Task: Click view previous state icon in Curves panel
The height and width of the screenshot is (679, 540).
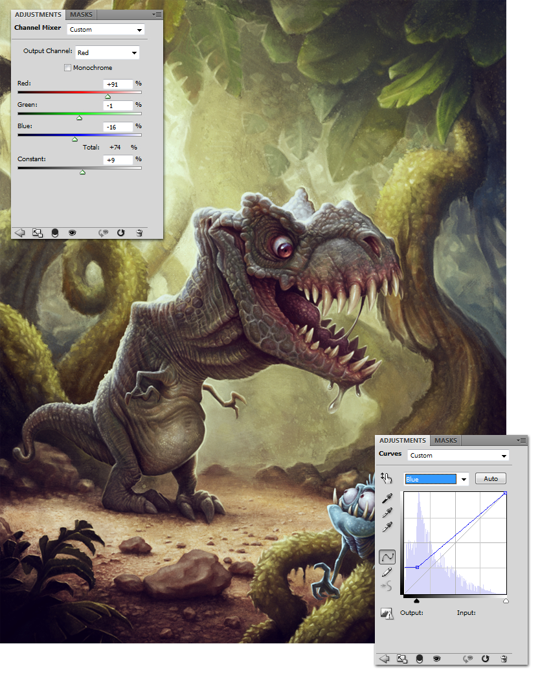Action: [467, 659]
